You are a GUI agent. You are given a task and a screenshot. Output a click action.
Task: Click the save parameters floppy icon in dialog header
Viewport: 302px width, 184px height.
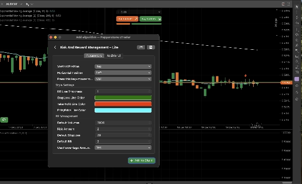tap(151, 47)
